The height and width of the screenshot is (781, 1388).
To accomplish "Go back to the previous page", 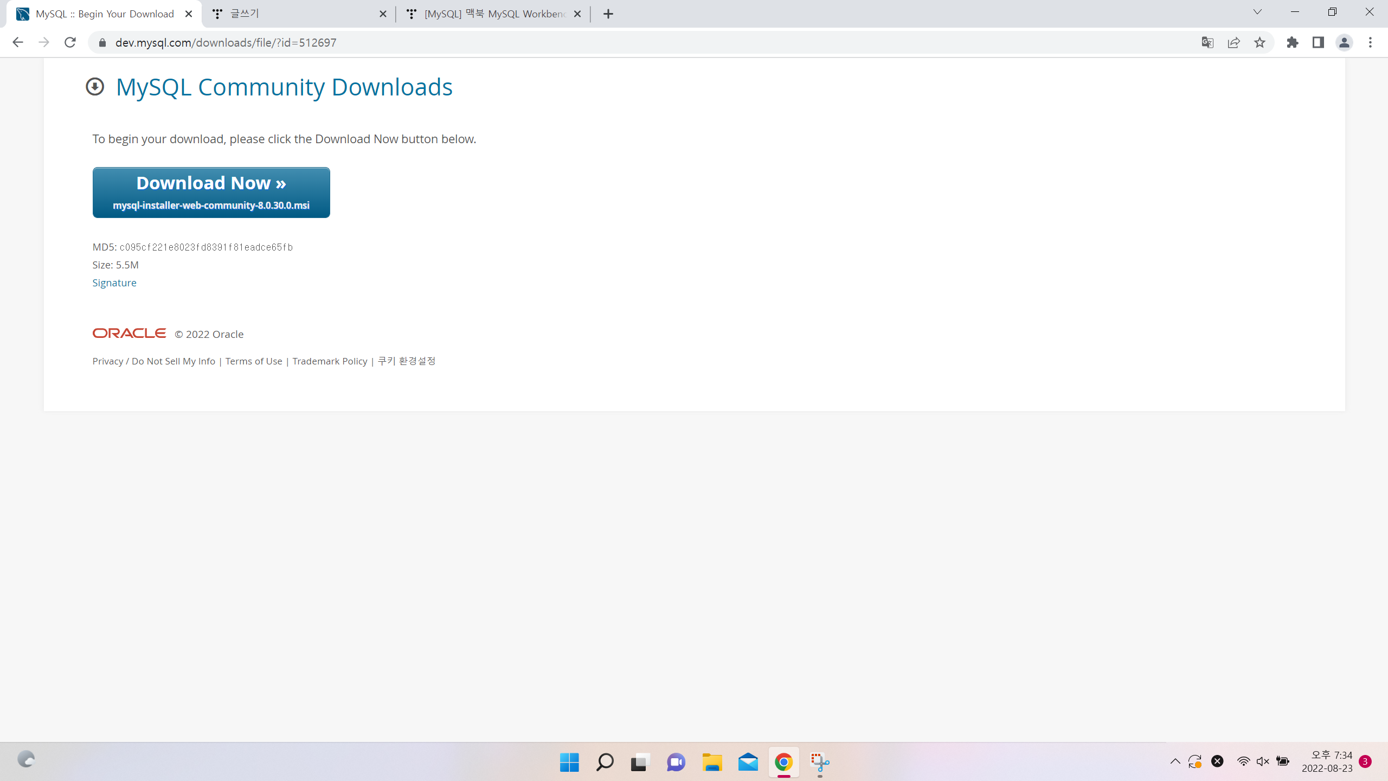I will coord(18,42).
